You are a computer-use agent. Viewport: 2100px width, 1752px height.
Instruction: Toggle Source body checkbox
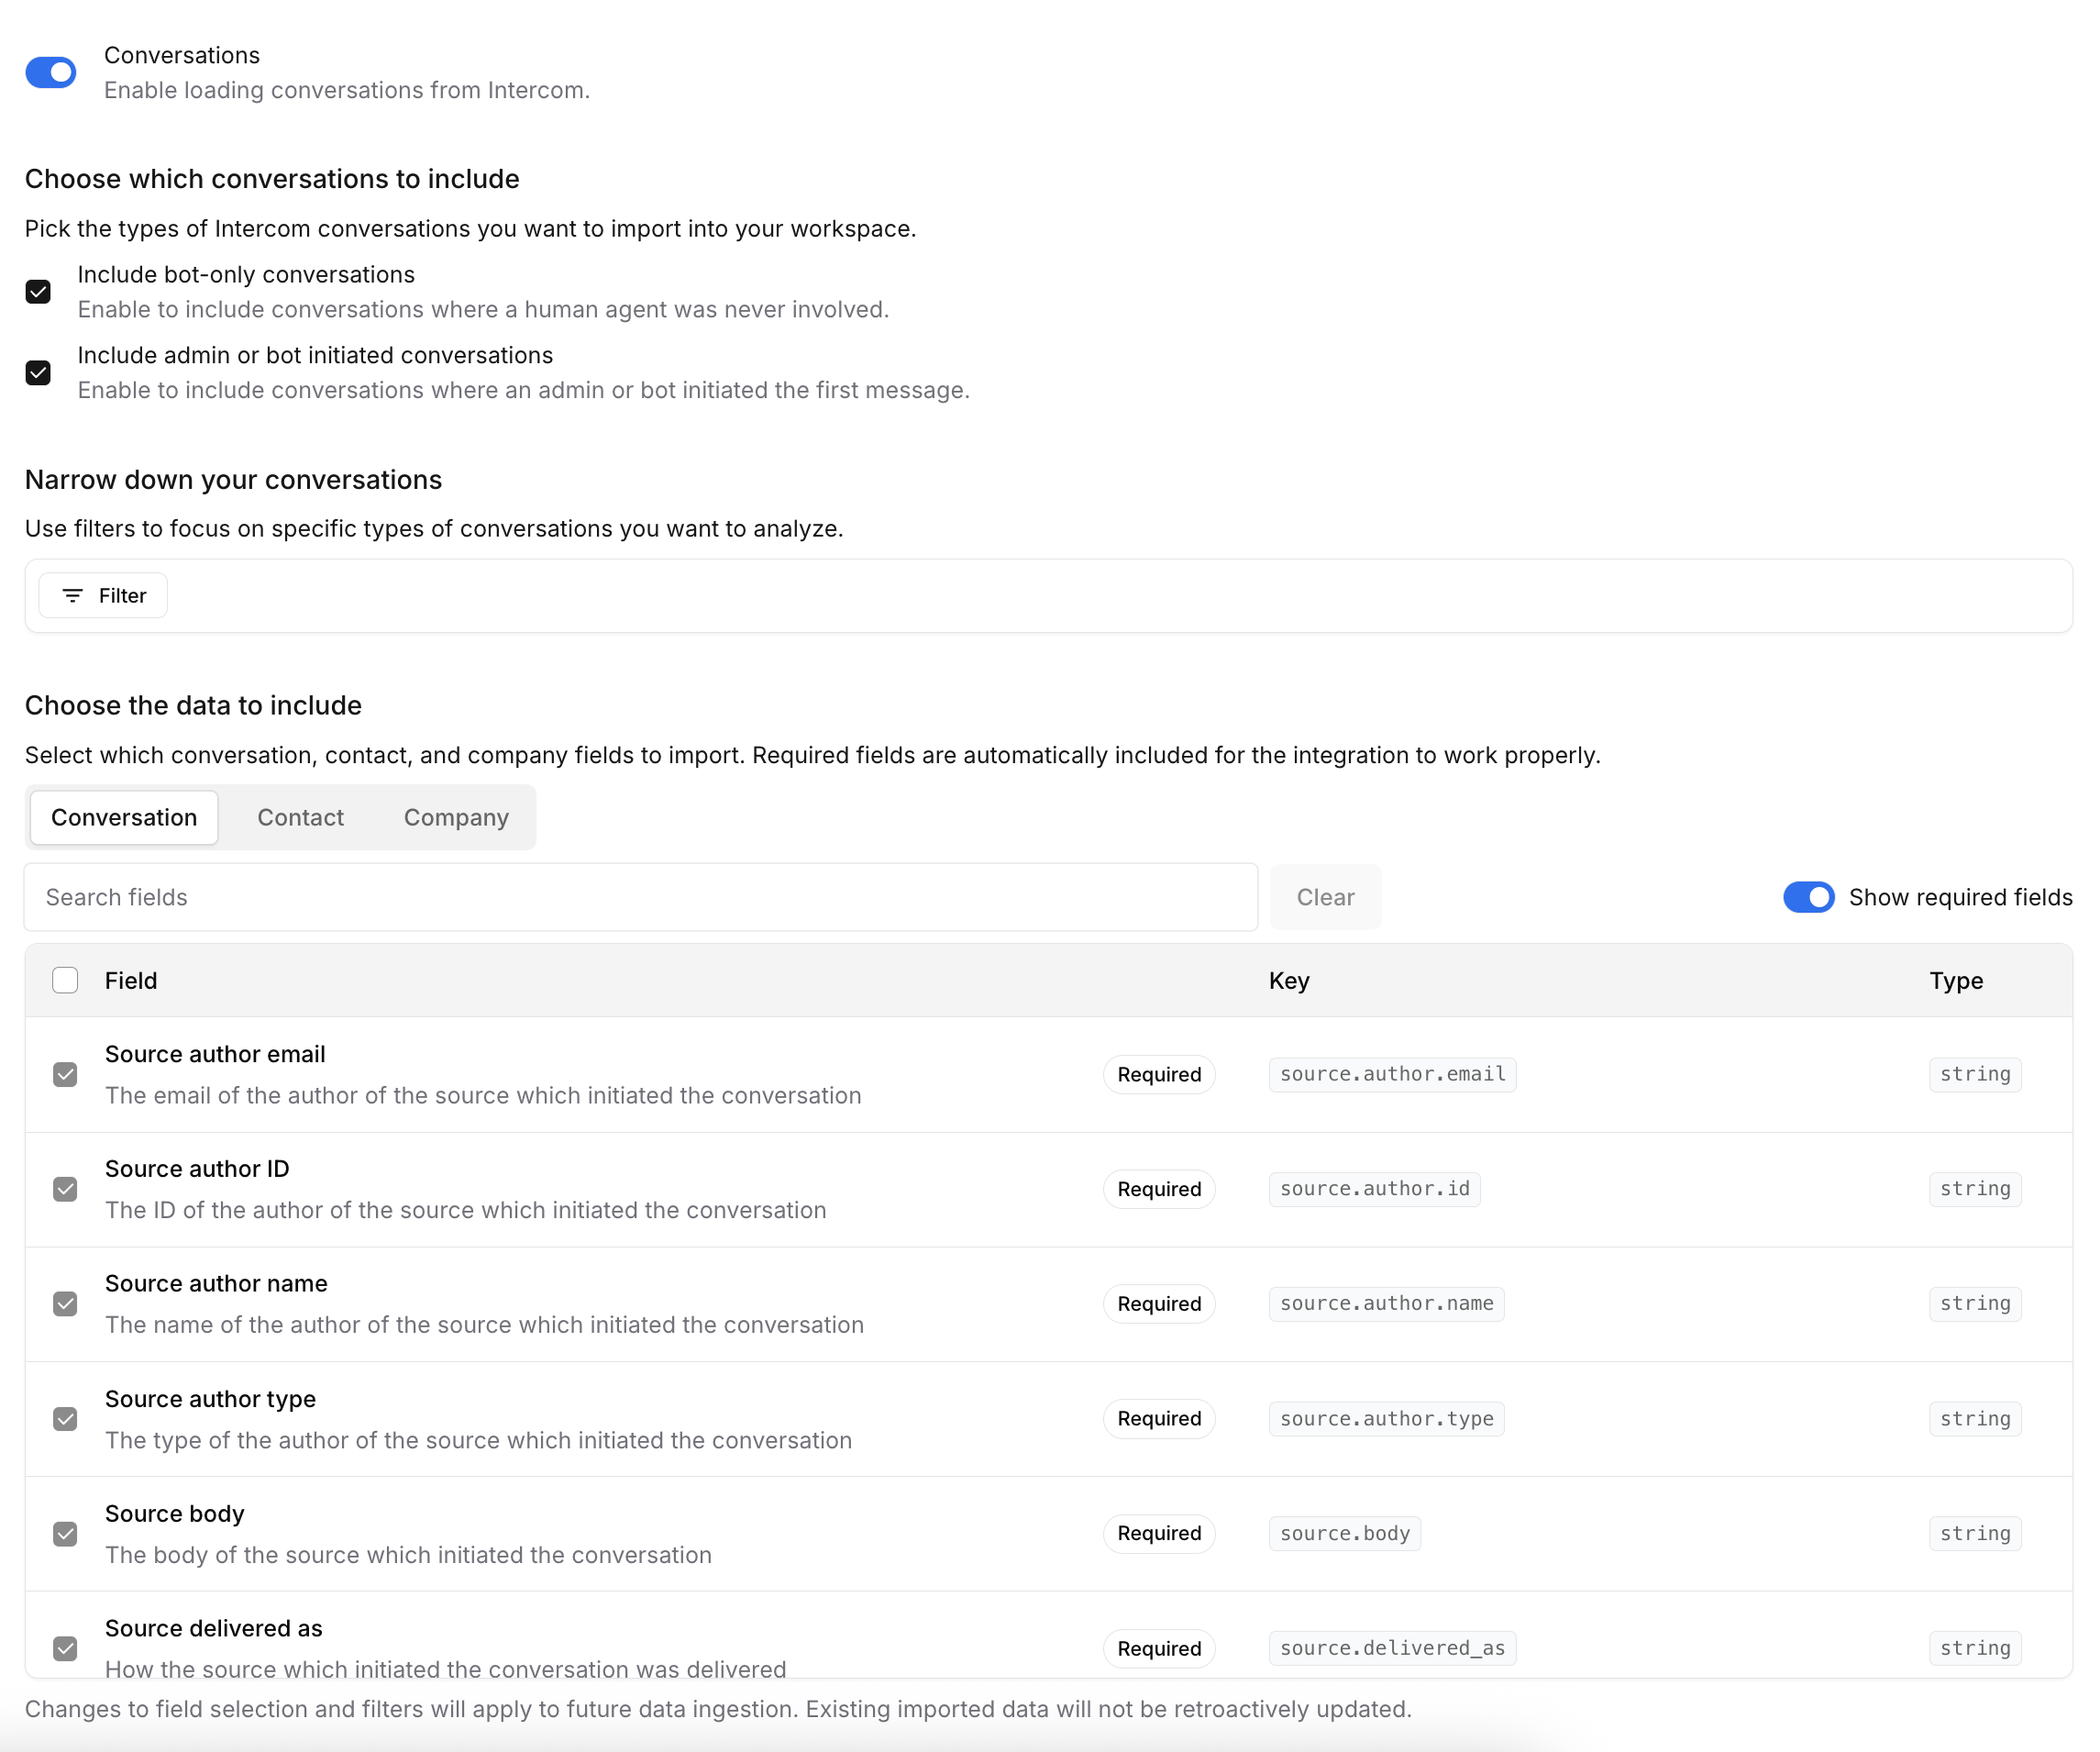coord(65,1534)
